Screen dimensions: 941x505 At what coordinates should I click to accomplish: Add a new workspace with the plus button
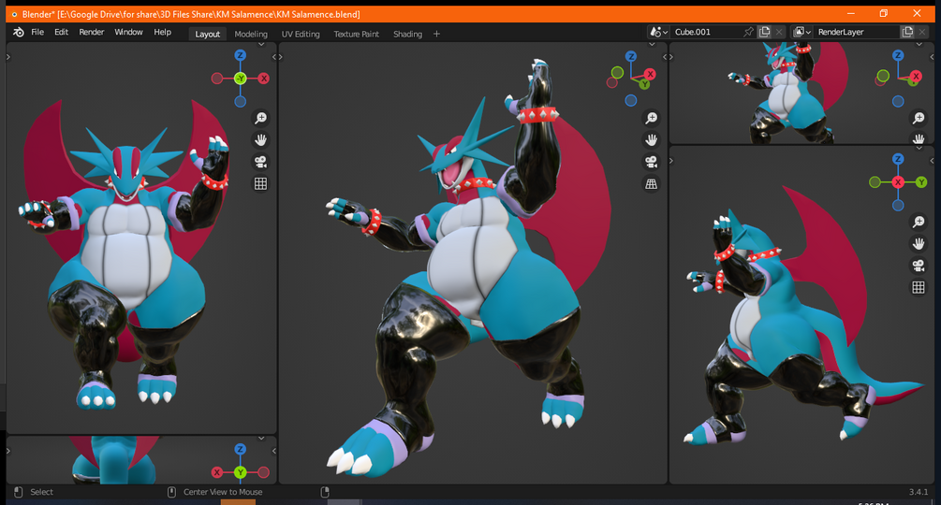[436, 35]
